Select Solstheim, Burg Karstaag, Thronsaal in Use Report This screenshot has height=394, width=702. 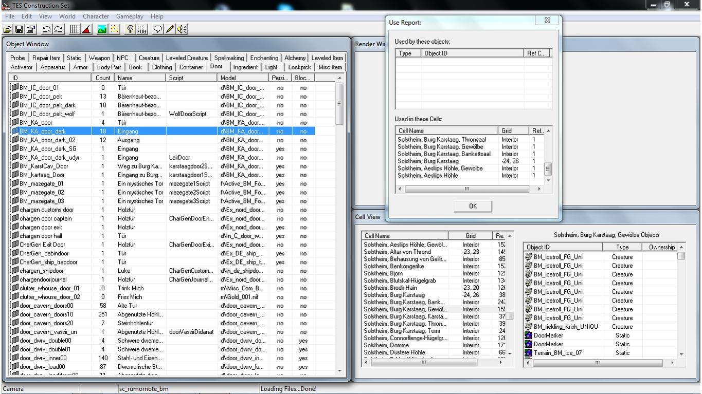click(x=441, y=140)
